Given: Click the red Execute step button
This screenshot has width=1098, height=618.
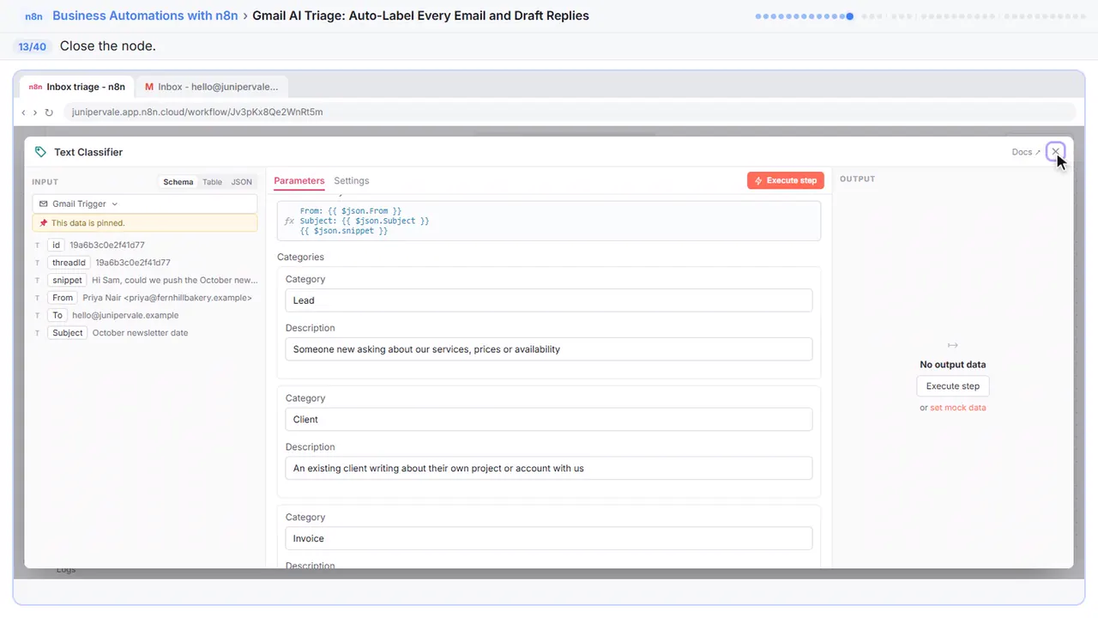Looking at the screenshot, I should click(786, 181).
